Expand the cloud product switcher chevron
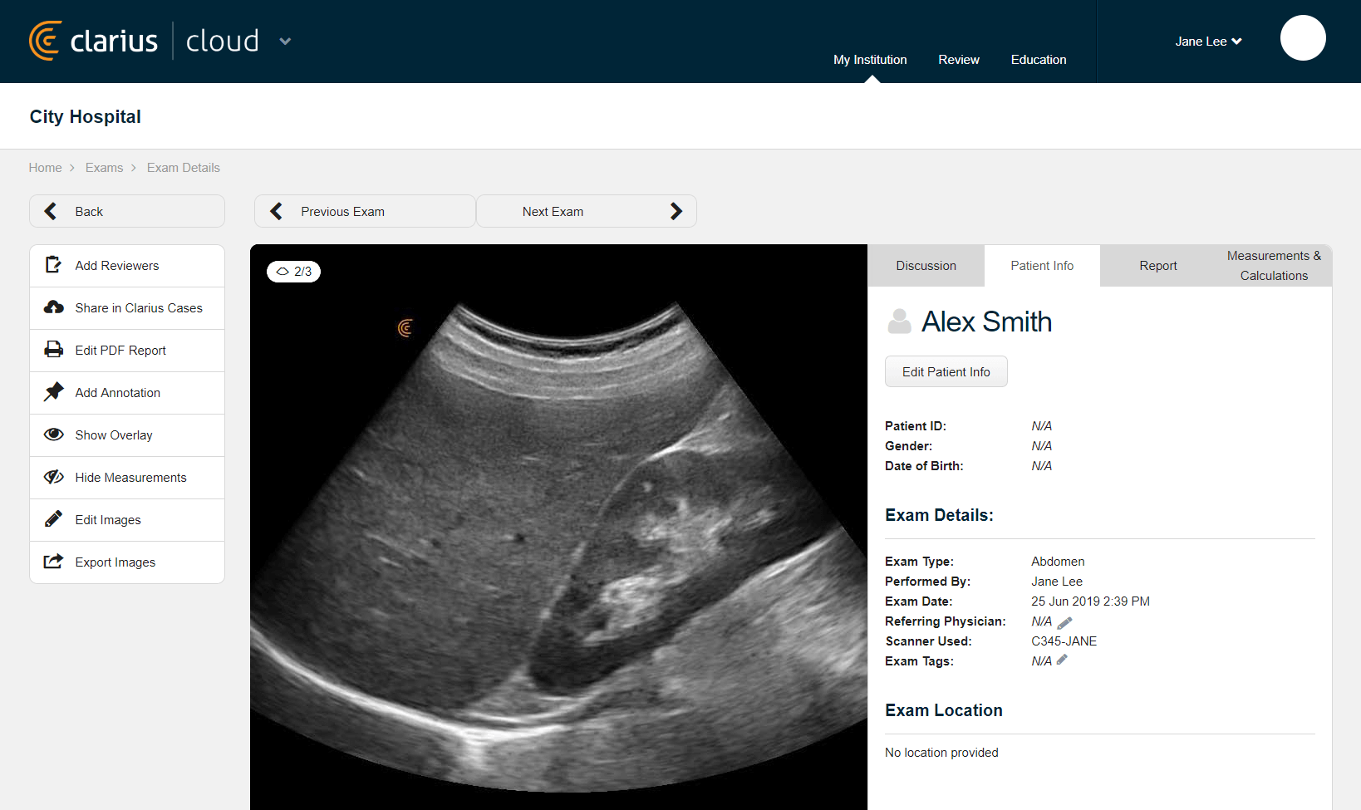 pos(285,41)
